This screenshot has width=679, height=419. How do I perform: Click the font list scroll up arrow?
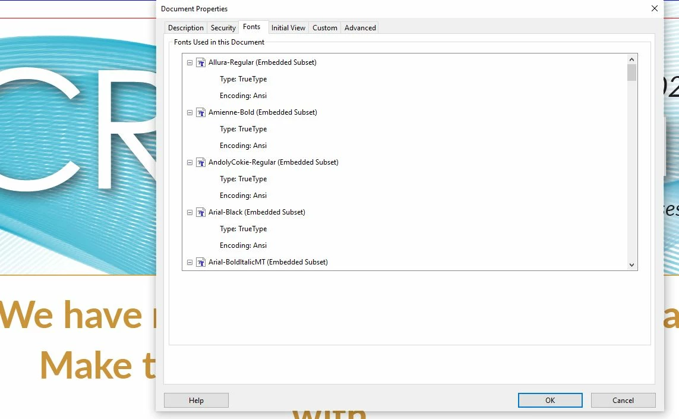(632, 59)
